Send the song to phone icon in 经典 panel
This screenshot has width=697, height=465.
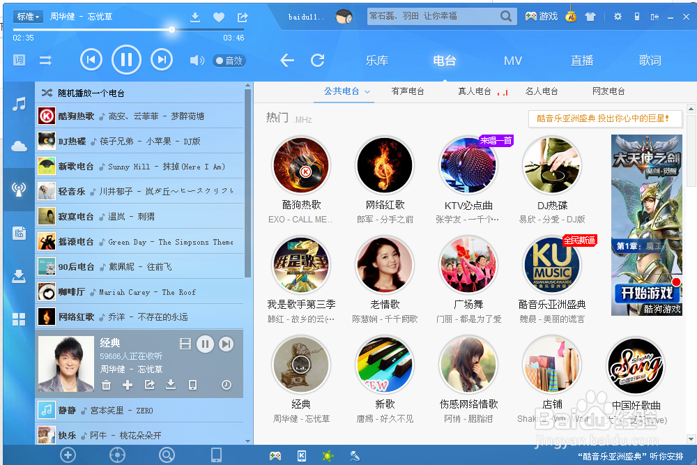[192, 385]
